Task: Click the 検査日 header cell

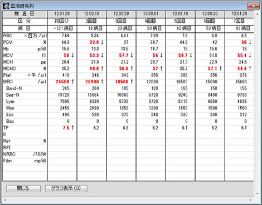Action: coord(25,14)
